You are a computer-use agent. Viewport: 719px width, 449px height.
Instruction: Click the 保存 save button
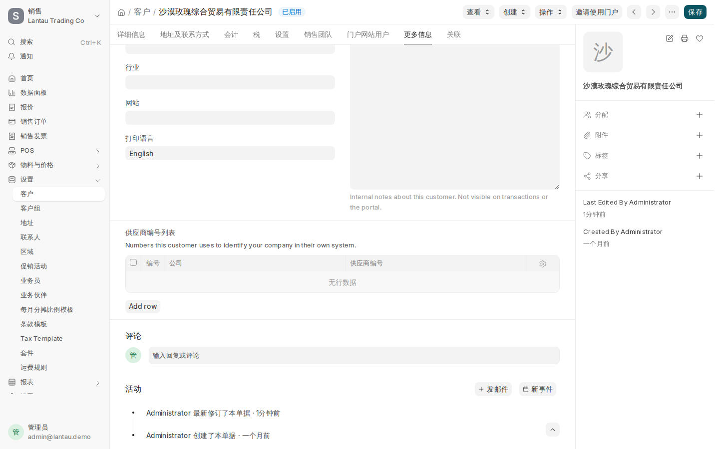click(695, 12)
